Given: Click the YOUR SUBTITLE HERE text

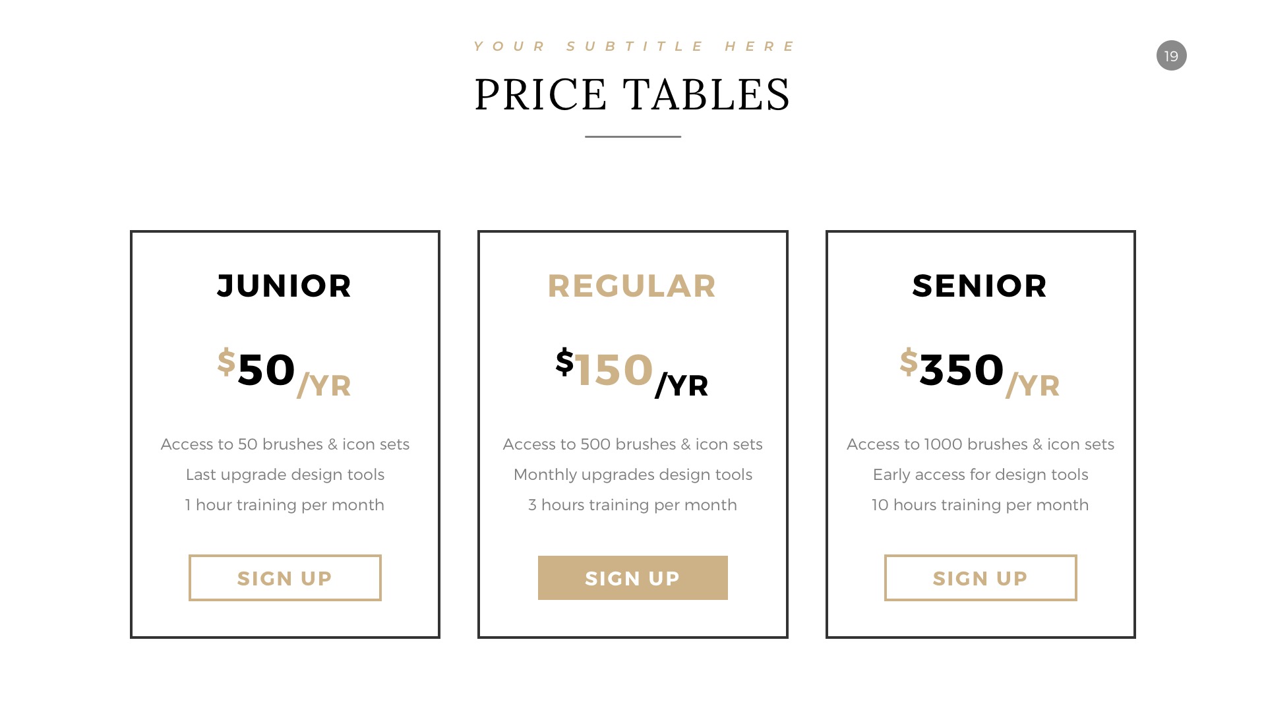Looking at the screenshot, I should [x=634, y=46].
